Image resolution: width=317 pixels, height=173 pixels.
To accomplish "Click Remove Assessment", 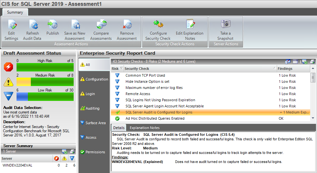I will pyautogui.click(x=127, y=30).
